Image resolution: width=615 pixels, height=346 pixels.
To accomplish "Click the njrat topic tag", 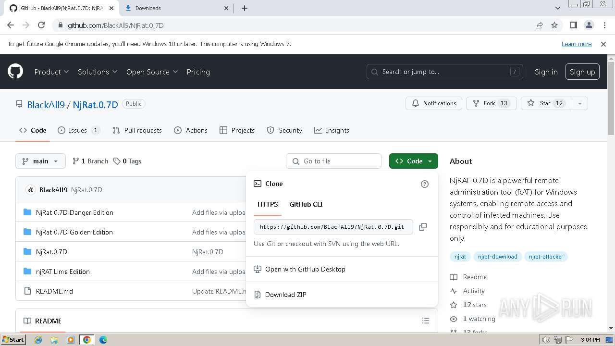I will pyautogui.click(x=460, y=257).
